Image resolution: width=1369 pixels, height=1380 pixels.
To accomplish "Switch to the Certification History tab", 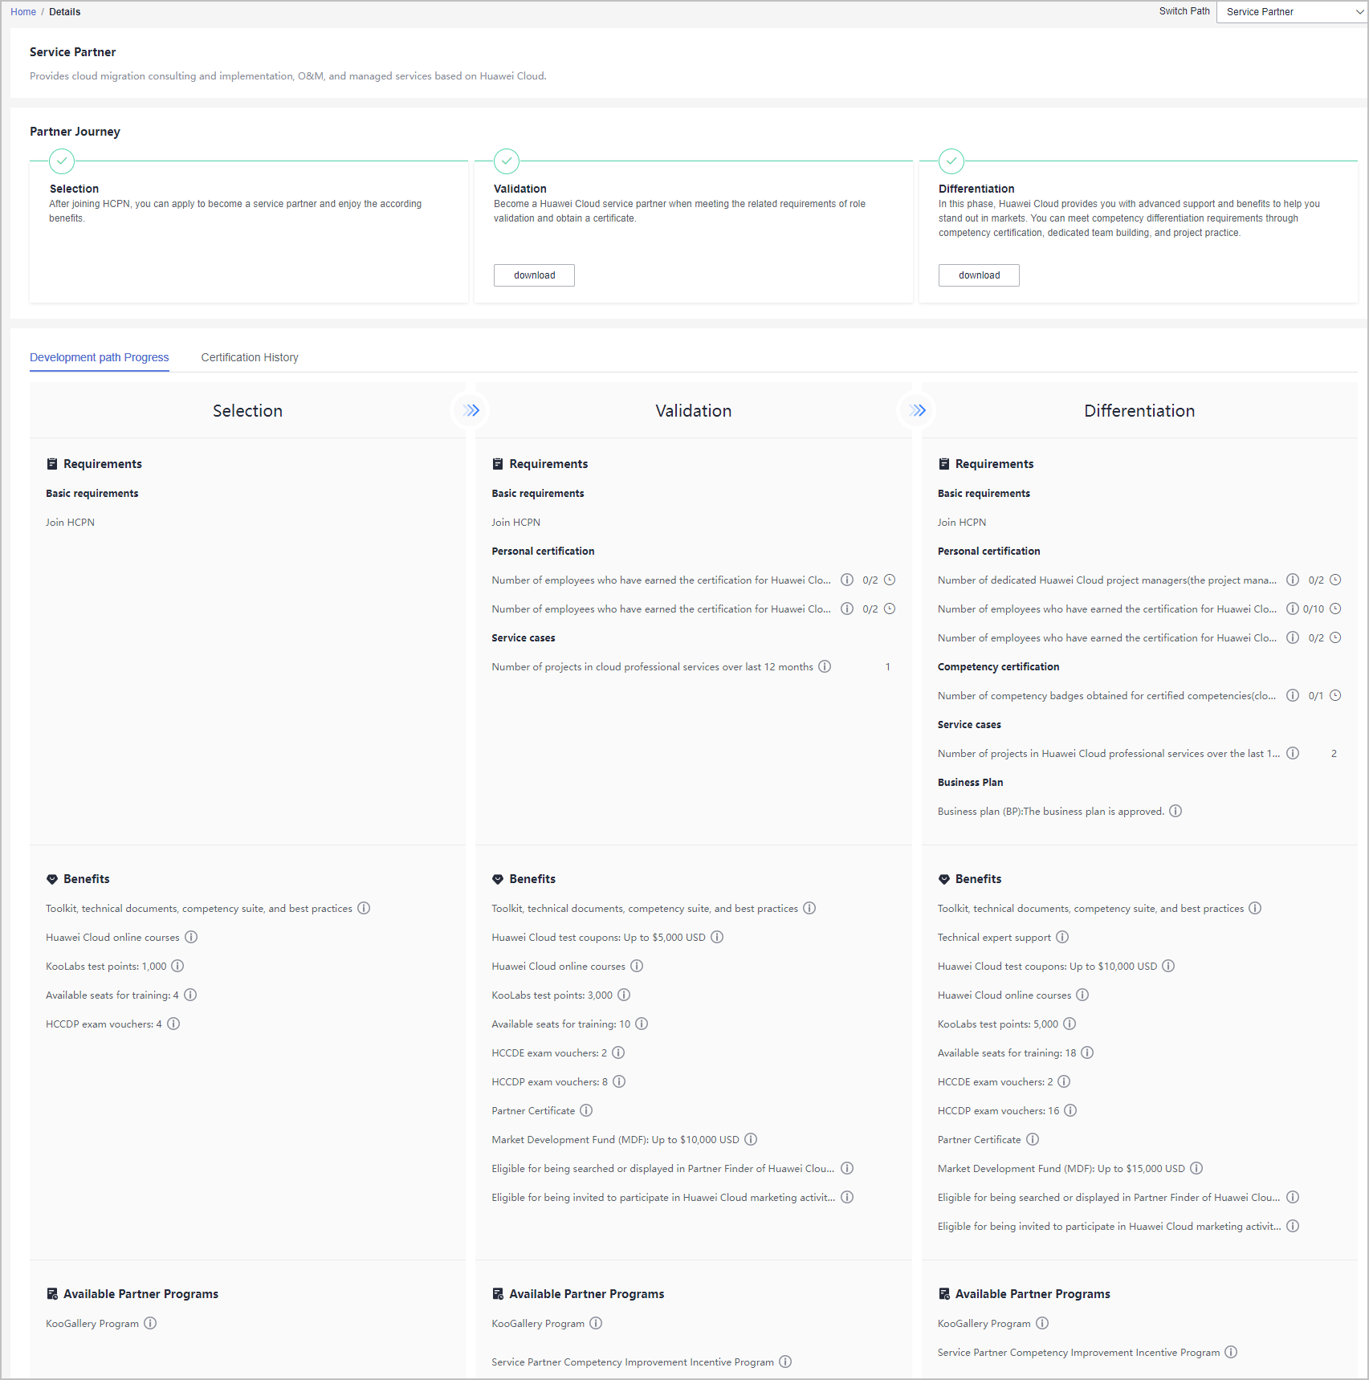I will 250,357.
